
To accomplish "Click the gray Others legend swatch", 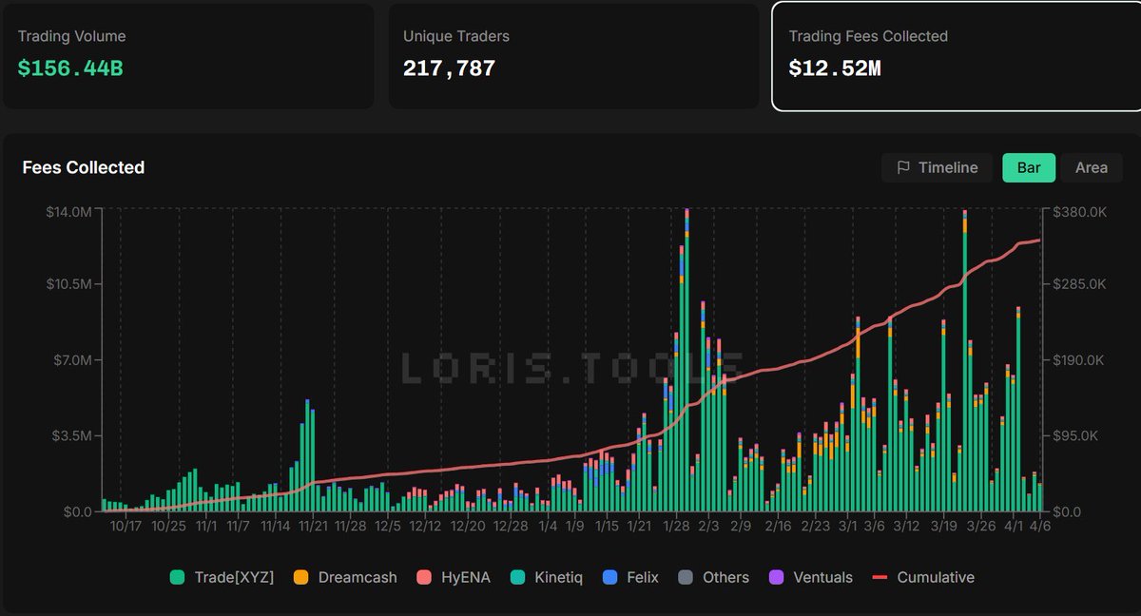I will click(685, 577).
